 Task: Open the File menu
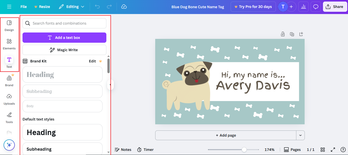pos(24,7)
